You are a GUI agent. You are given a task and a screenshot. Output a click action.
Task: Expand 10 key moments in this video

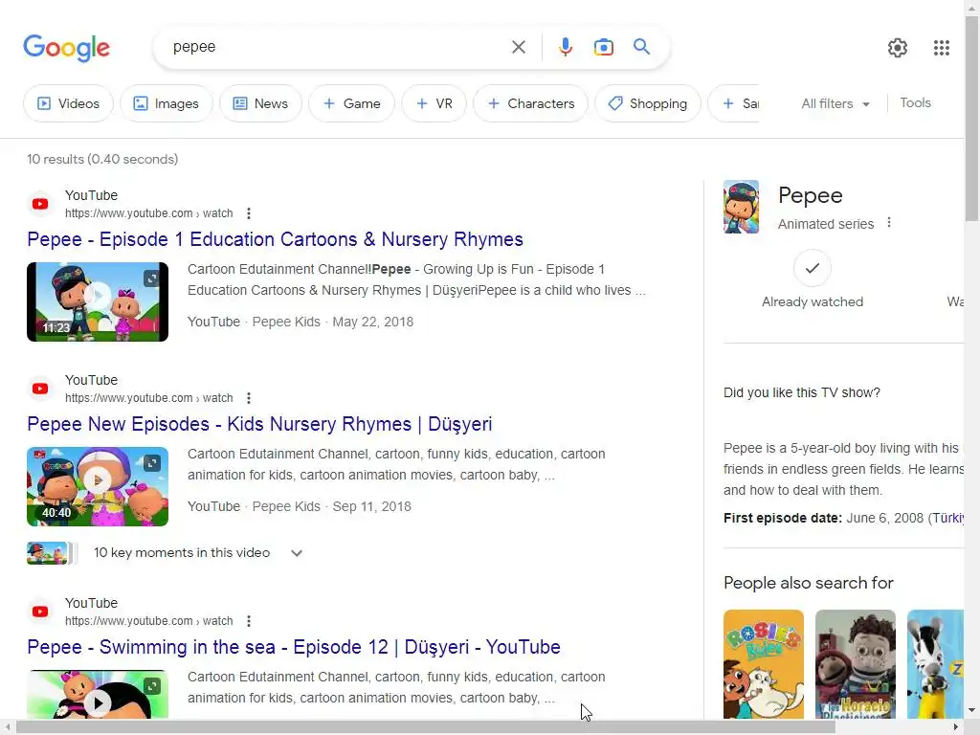click(x=297, y=553)
